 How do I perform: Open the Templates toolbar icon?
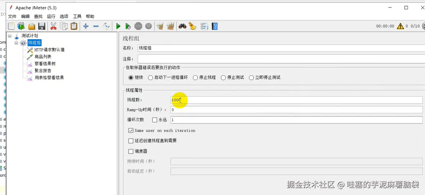[x=21, y=26]
